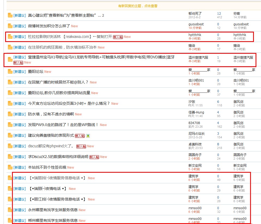Open author profile 834708
Image resolution: width=261 pixels, height=224 pixels.
[194, 123]
